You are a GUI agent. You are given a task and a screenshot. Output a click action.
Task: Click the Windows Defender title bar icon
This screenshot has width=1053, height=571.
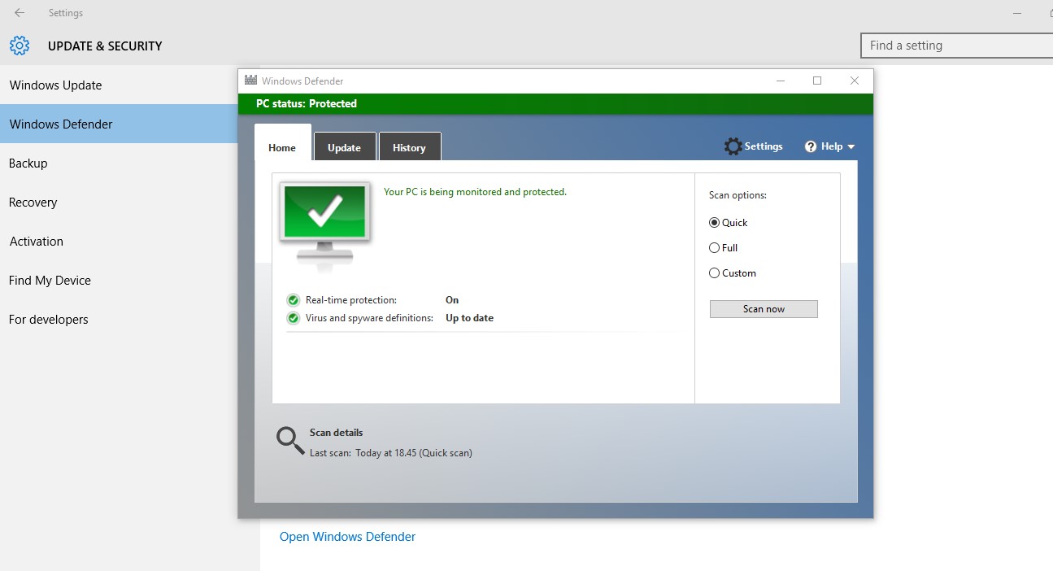point(249,81)
